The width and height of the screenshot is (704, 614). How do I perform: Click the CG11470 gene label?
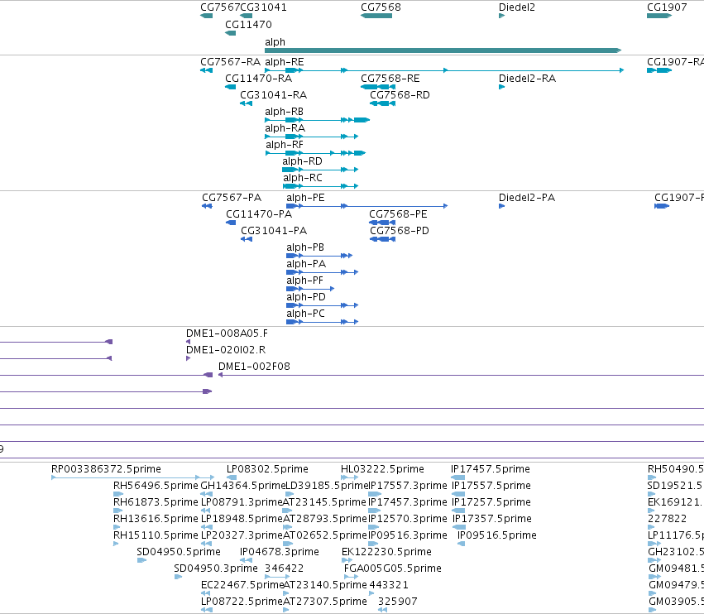[x=248, y=24]
